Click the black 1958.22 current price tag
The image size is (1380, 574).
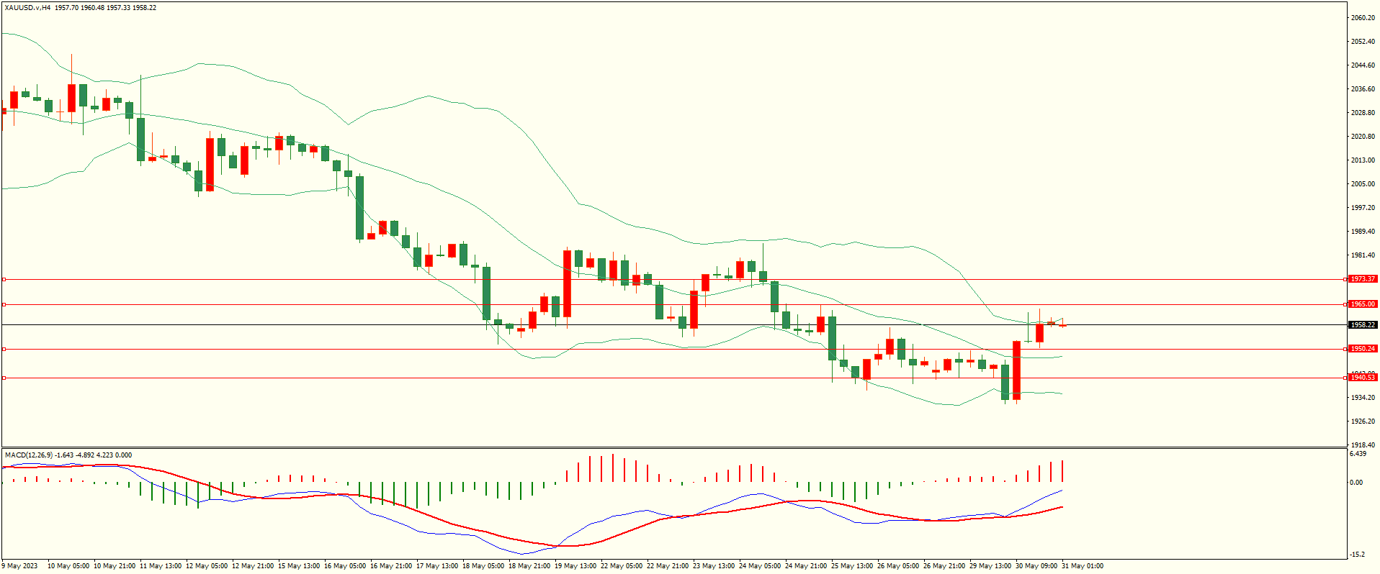pos(1363,325)
